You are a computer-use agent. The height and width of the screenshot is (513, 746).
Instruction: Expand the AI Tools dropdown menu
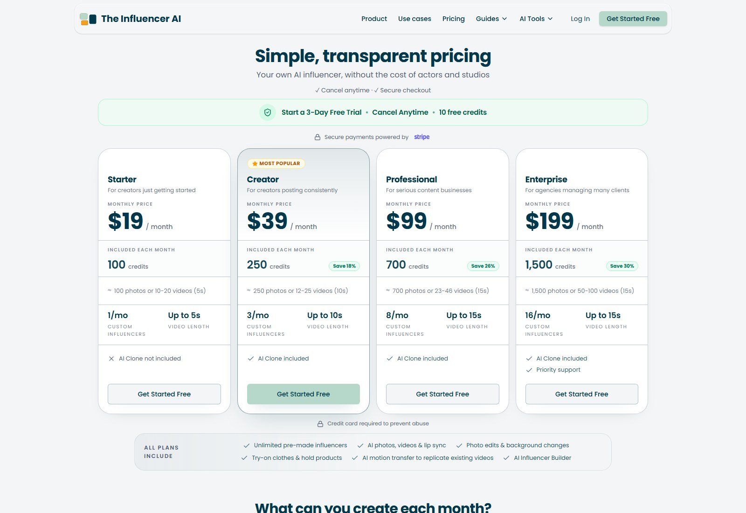point(536,19)
